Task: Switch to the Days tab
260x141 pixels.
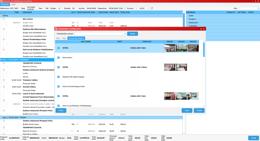Action: pos(64,38)
